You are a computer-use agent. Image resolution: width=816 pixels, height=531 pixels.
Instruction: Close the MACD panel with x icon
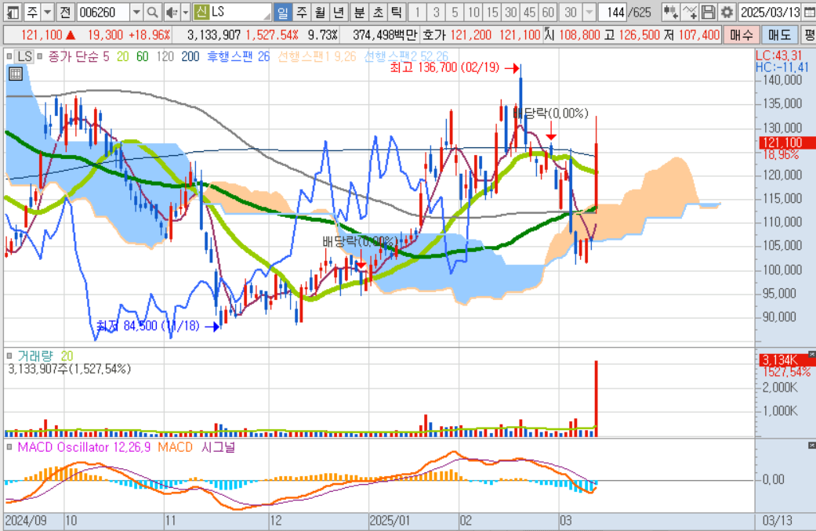[812, 446]
